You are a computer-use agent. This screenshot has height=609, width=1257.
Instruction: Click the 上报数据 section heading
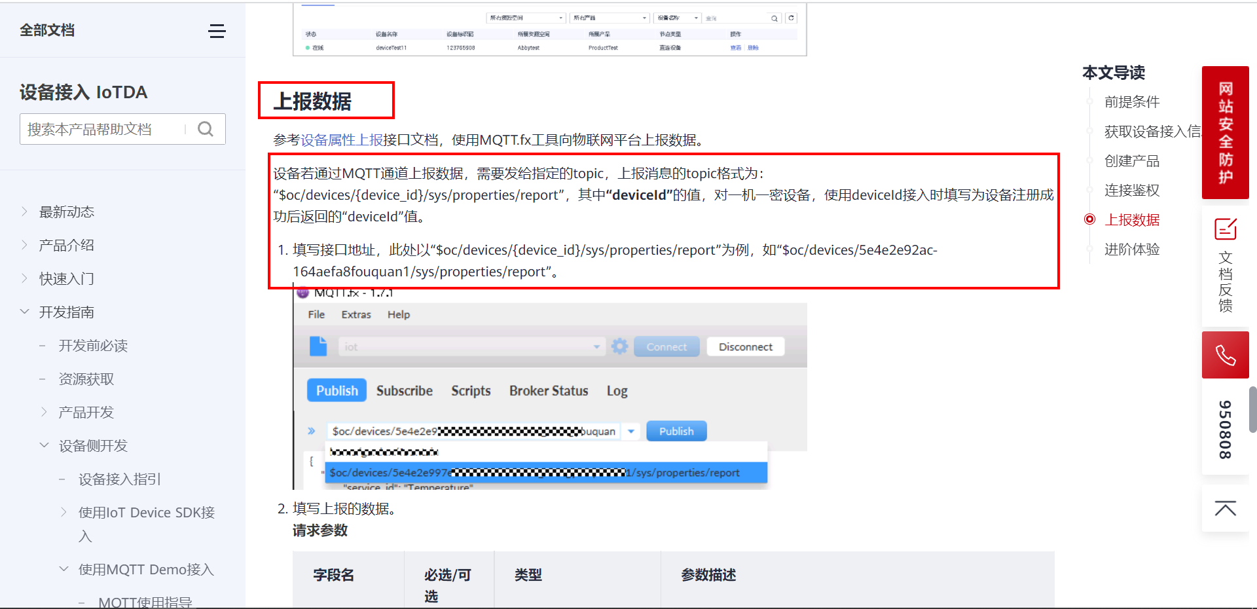point(313,101)
